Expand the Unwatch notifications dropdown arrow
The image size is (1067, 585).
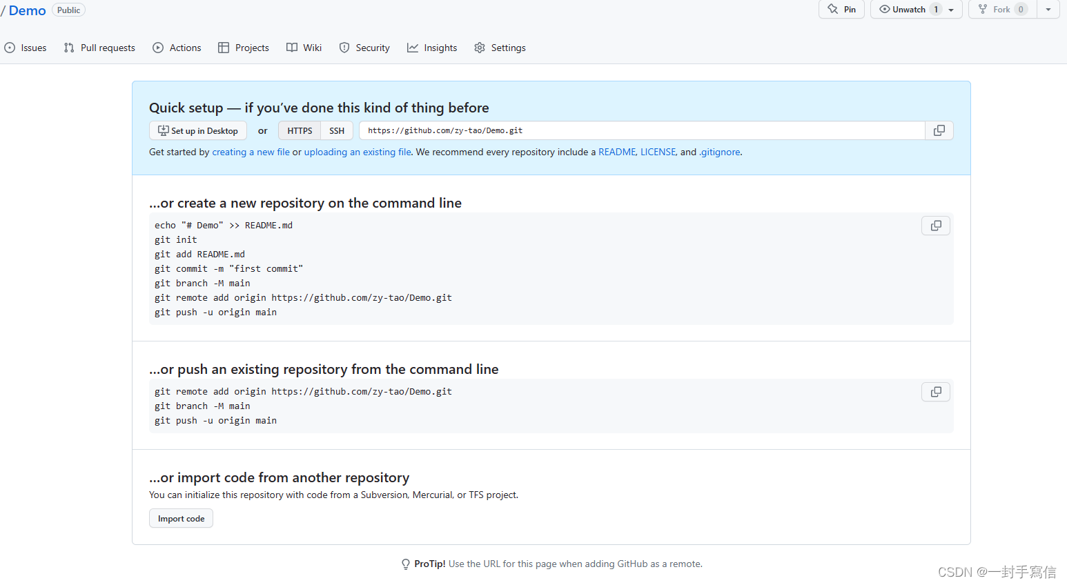(951, 10)
